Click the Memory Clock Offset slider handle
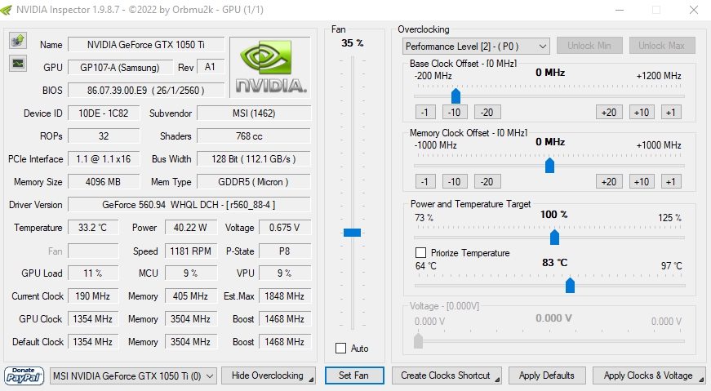This screenshot has height=391, width=711. (x=549, y=165)
